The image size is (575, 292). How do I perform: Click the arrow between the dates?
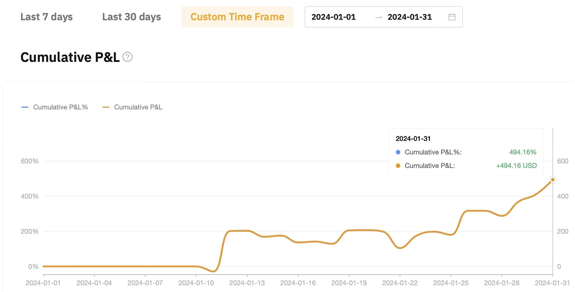[x=378, y=17]
